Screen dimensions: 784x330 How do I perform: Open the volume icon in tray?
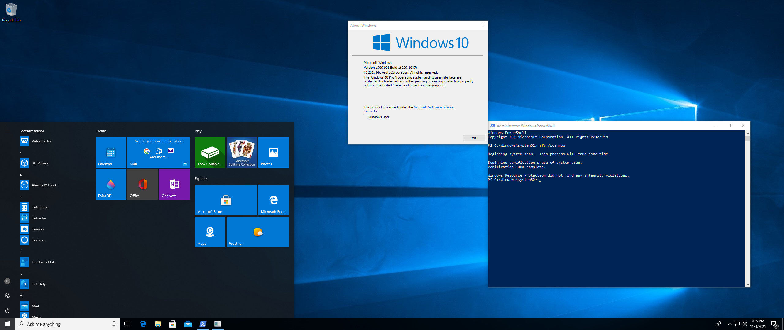click(x=744, y=324)
